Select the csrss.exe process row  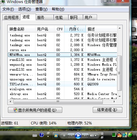tap(63, 50)
